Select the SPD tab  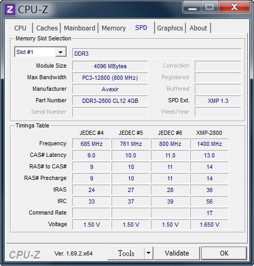(x=141, y=27)
